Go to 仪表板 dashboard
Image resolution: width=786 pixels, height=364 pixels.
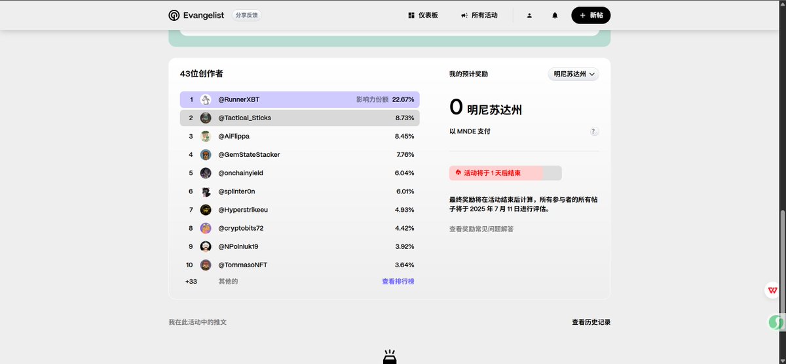tap(423, 15)
